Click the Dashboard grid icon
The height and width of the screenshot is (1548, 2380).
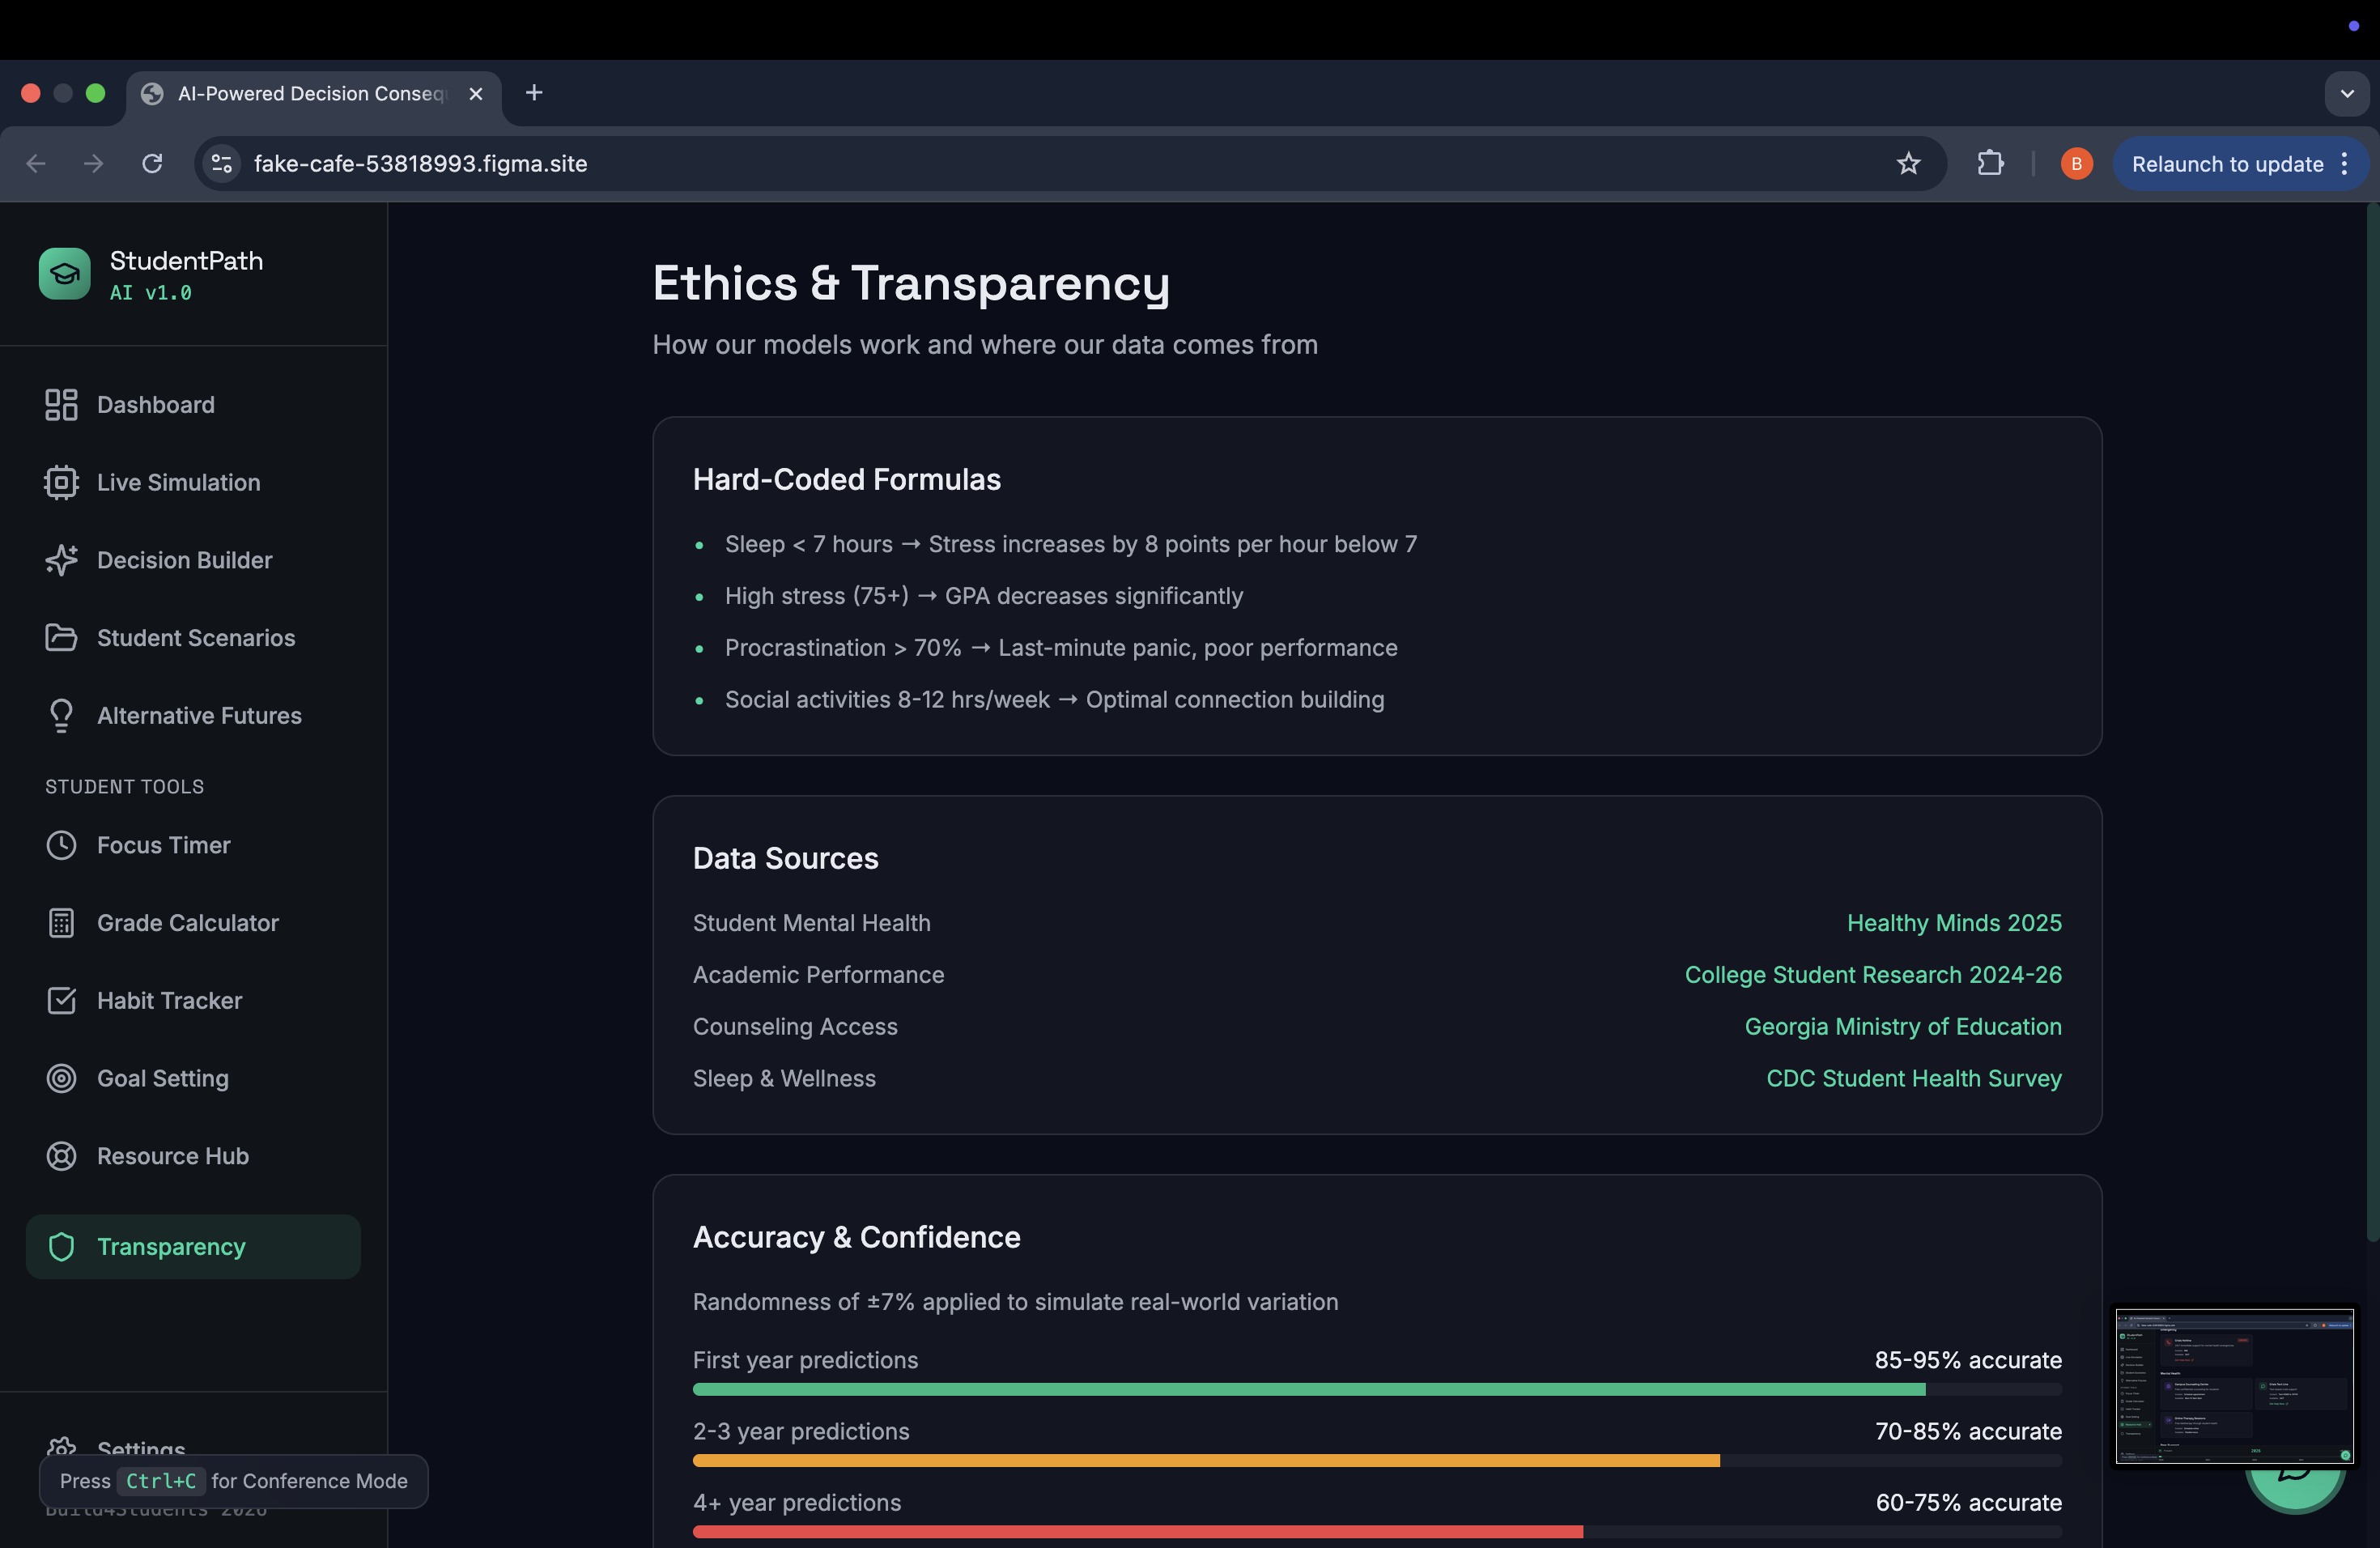[61, 405]
